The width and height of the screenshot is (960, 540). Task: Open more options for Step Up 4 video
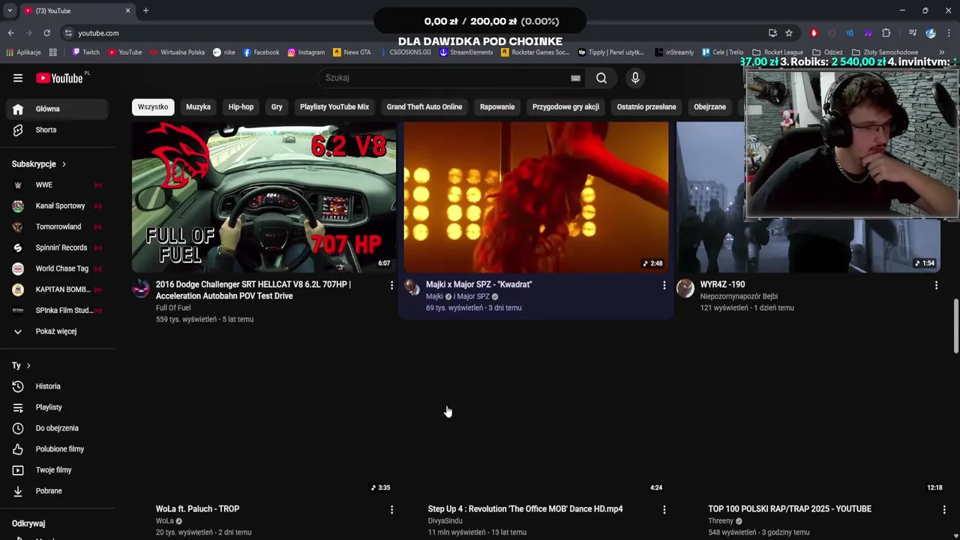[664, 509]
